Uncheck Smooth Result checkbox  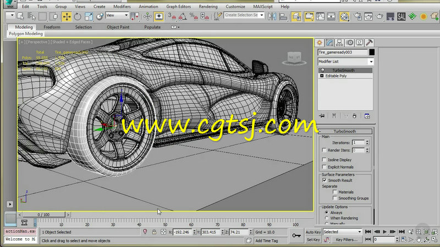coord(324,181)
